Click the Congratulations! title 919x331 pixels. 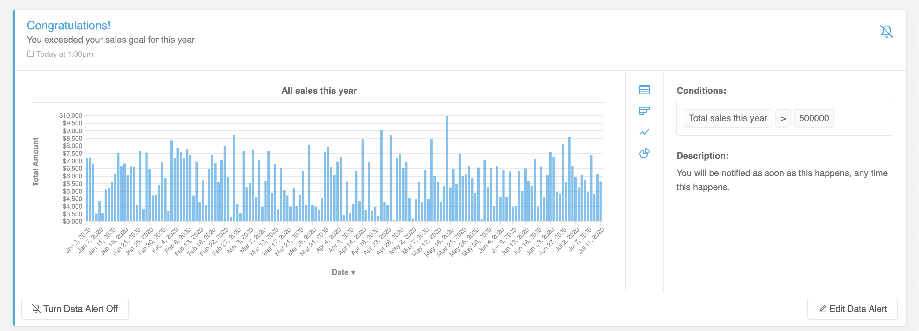69,25
